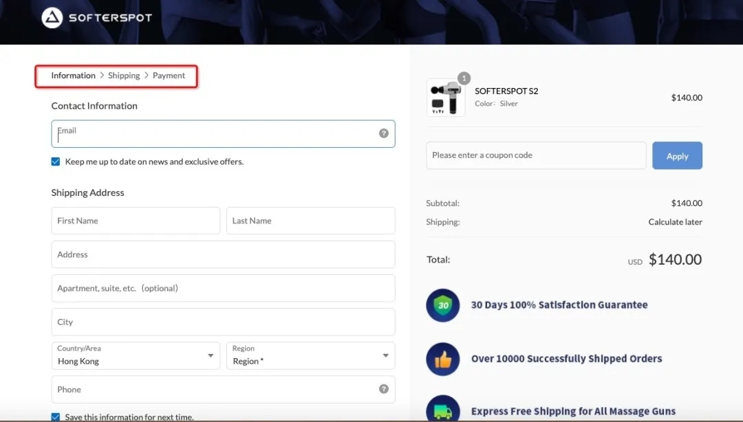Click the 'Color: Silver' product variant text
Image resolution: width=743 pixels, height=422 pixels.
pyautogui.click(x=496, y=103)
